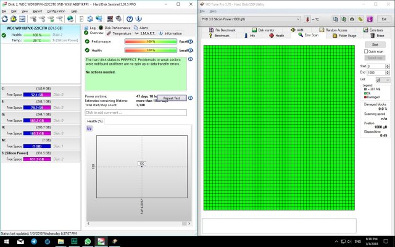Open the Configuration menu in Hard Disk Sentinel
Screen dimensions: 395x247
tap(56, 11)
